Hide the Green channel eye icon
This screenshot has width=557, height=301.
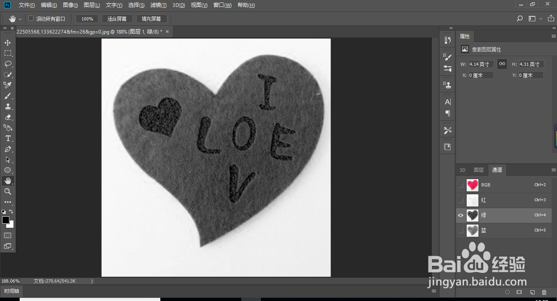click(461, 215)
